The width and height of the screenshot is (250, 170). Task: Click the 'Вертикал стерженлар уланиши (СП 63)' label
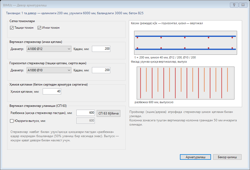point(38,106)
